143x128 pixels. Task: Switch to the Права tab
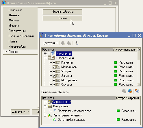[13, 41]
